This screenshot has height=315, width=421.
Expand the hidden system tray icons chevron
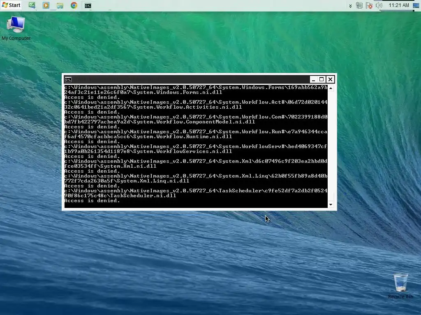click(350, 6)
